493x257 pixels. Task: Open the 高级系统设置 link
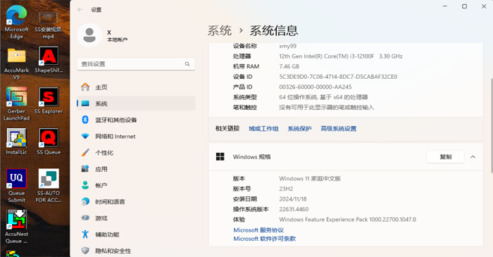338,128
